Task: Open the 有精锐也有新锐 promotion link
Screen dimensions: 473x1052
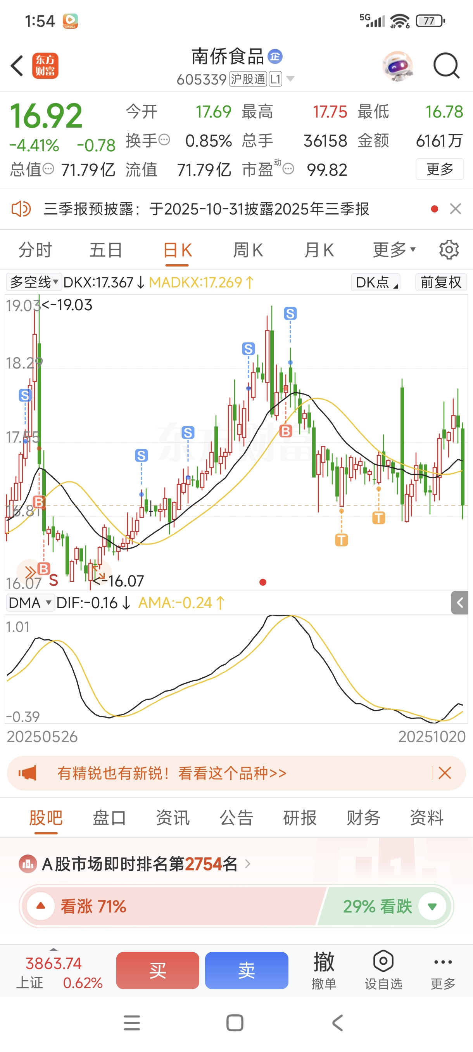Action: point(172,773)
